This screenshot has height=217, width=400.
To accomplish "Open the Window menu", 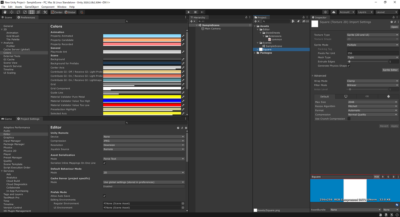I will coord(62,7).
